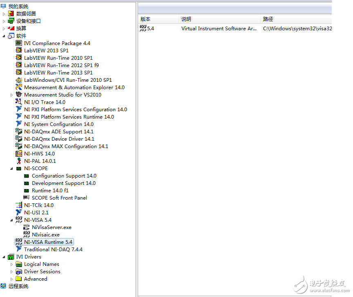The height and width of the screenshot is (297, 353).
Task: Click the NI-DAQmx ADE Support icon
Action: 19,131
